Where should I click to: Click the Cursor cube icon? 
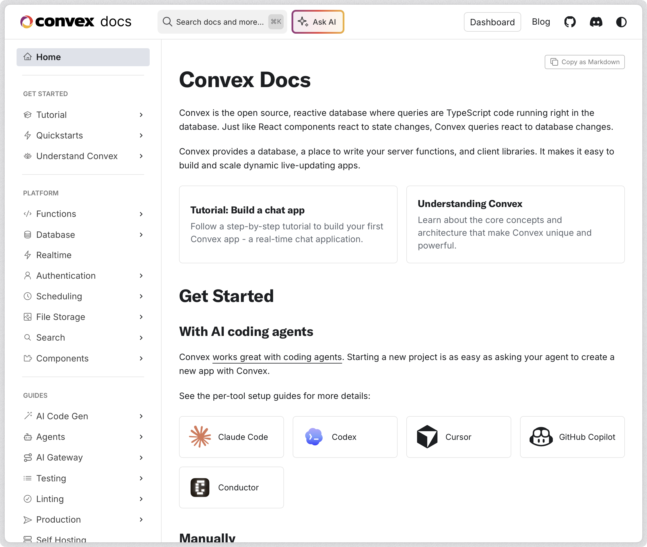click(427, 437)
